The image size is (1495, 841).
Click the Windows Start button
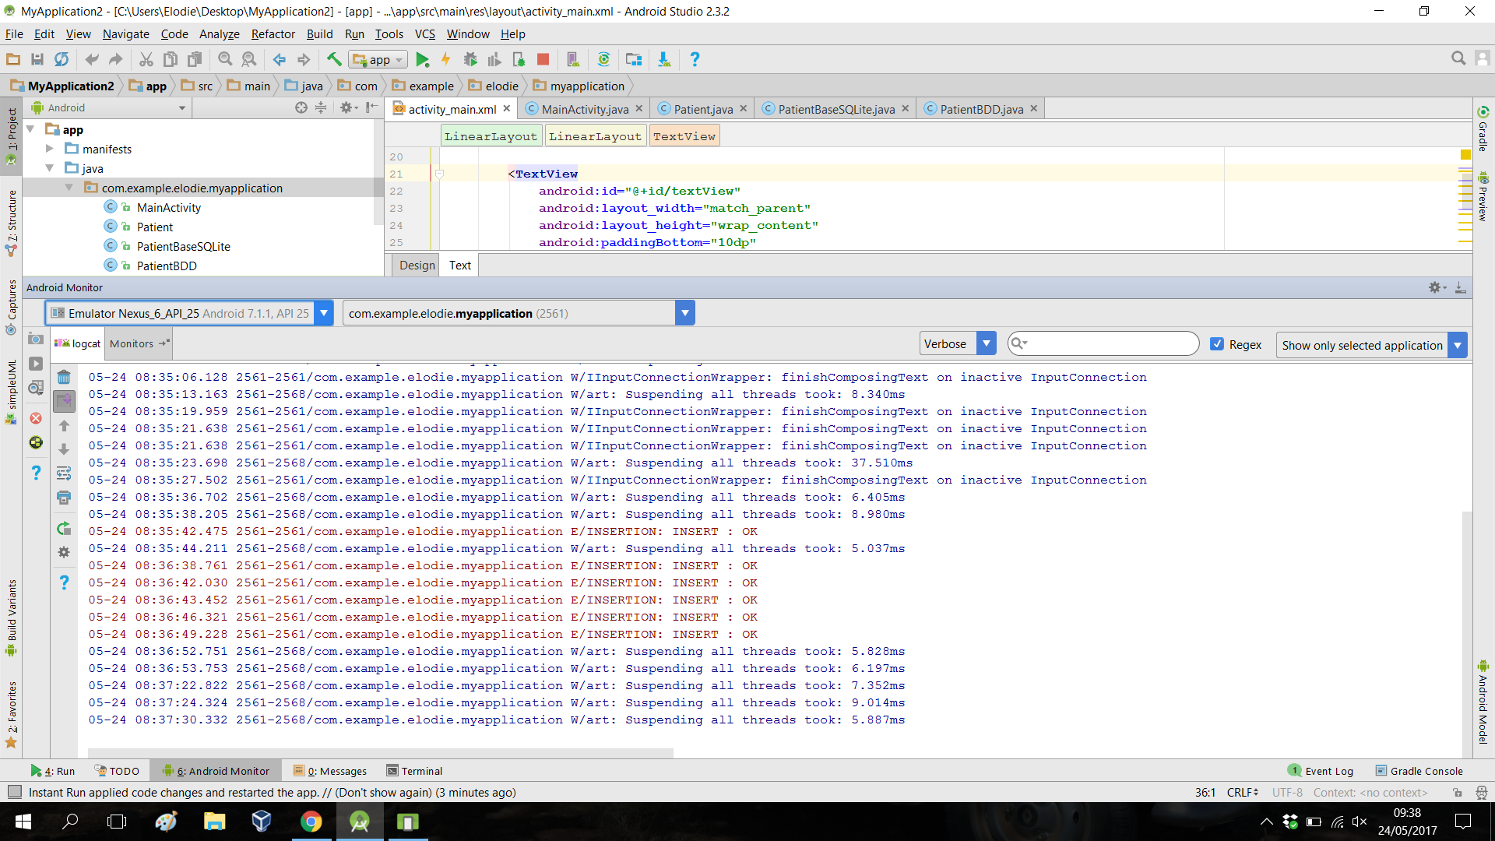point(23,822)
